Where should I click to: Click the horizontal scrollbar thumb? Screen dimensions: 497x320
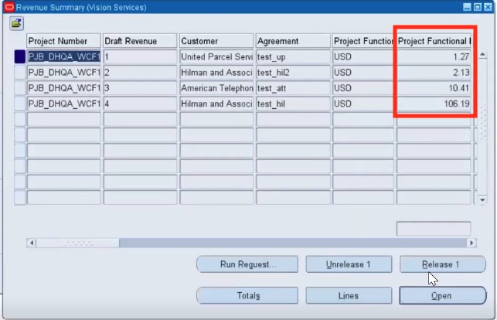pyautogui.click(x=78, y=243)
